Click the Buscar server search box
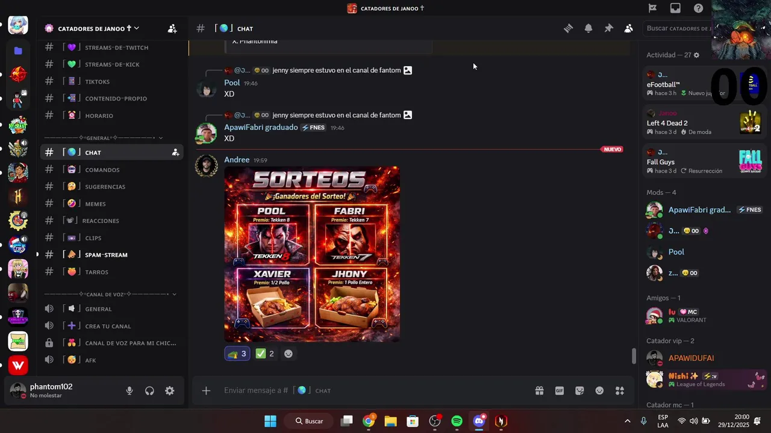The height and width of the screenshot is (433, 771). (x=676, y=28)
